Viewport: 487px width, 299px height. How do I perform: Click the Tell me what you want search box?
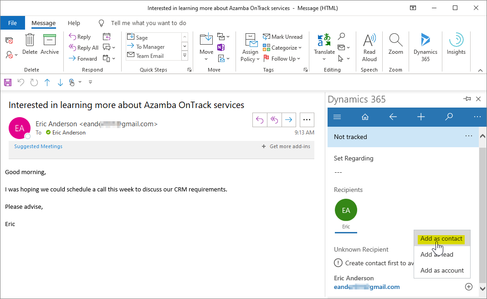coord(149,23)
